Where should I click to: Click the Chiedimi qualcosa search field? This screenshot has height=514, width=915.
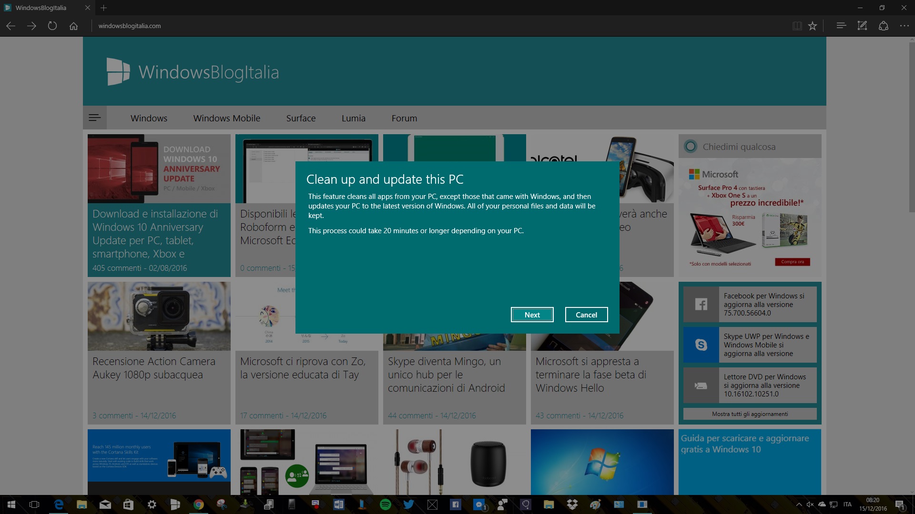[x=750, y=146]
